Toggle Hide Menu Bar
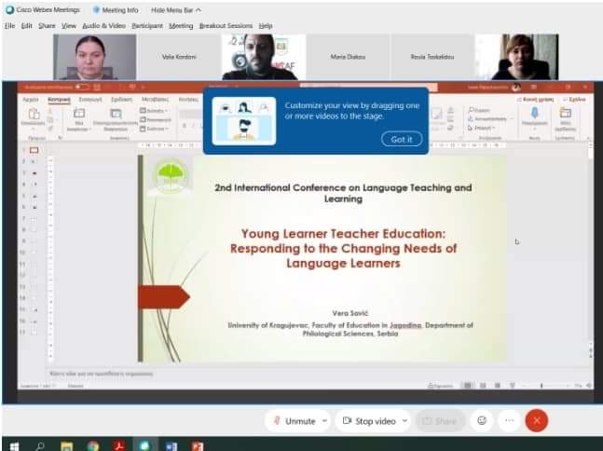 (175, 10)
